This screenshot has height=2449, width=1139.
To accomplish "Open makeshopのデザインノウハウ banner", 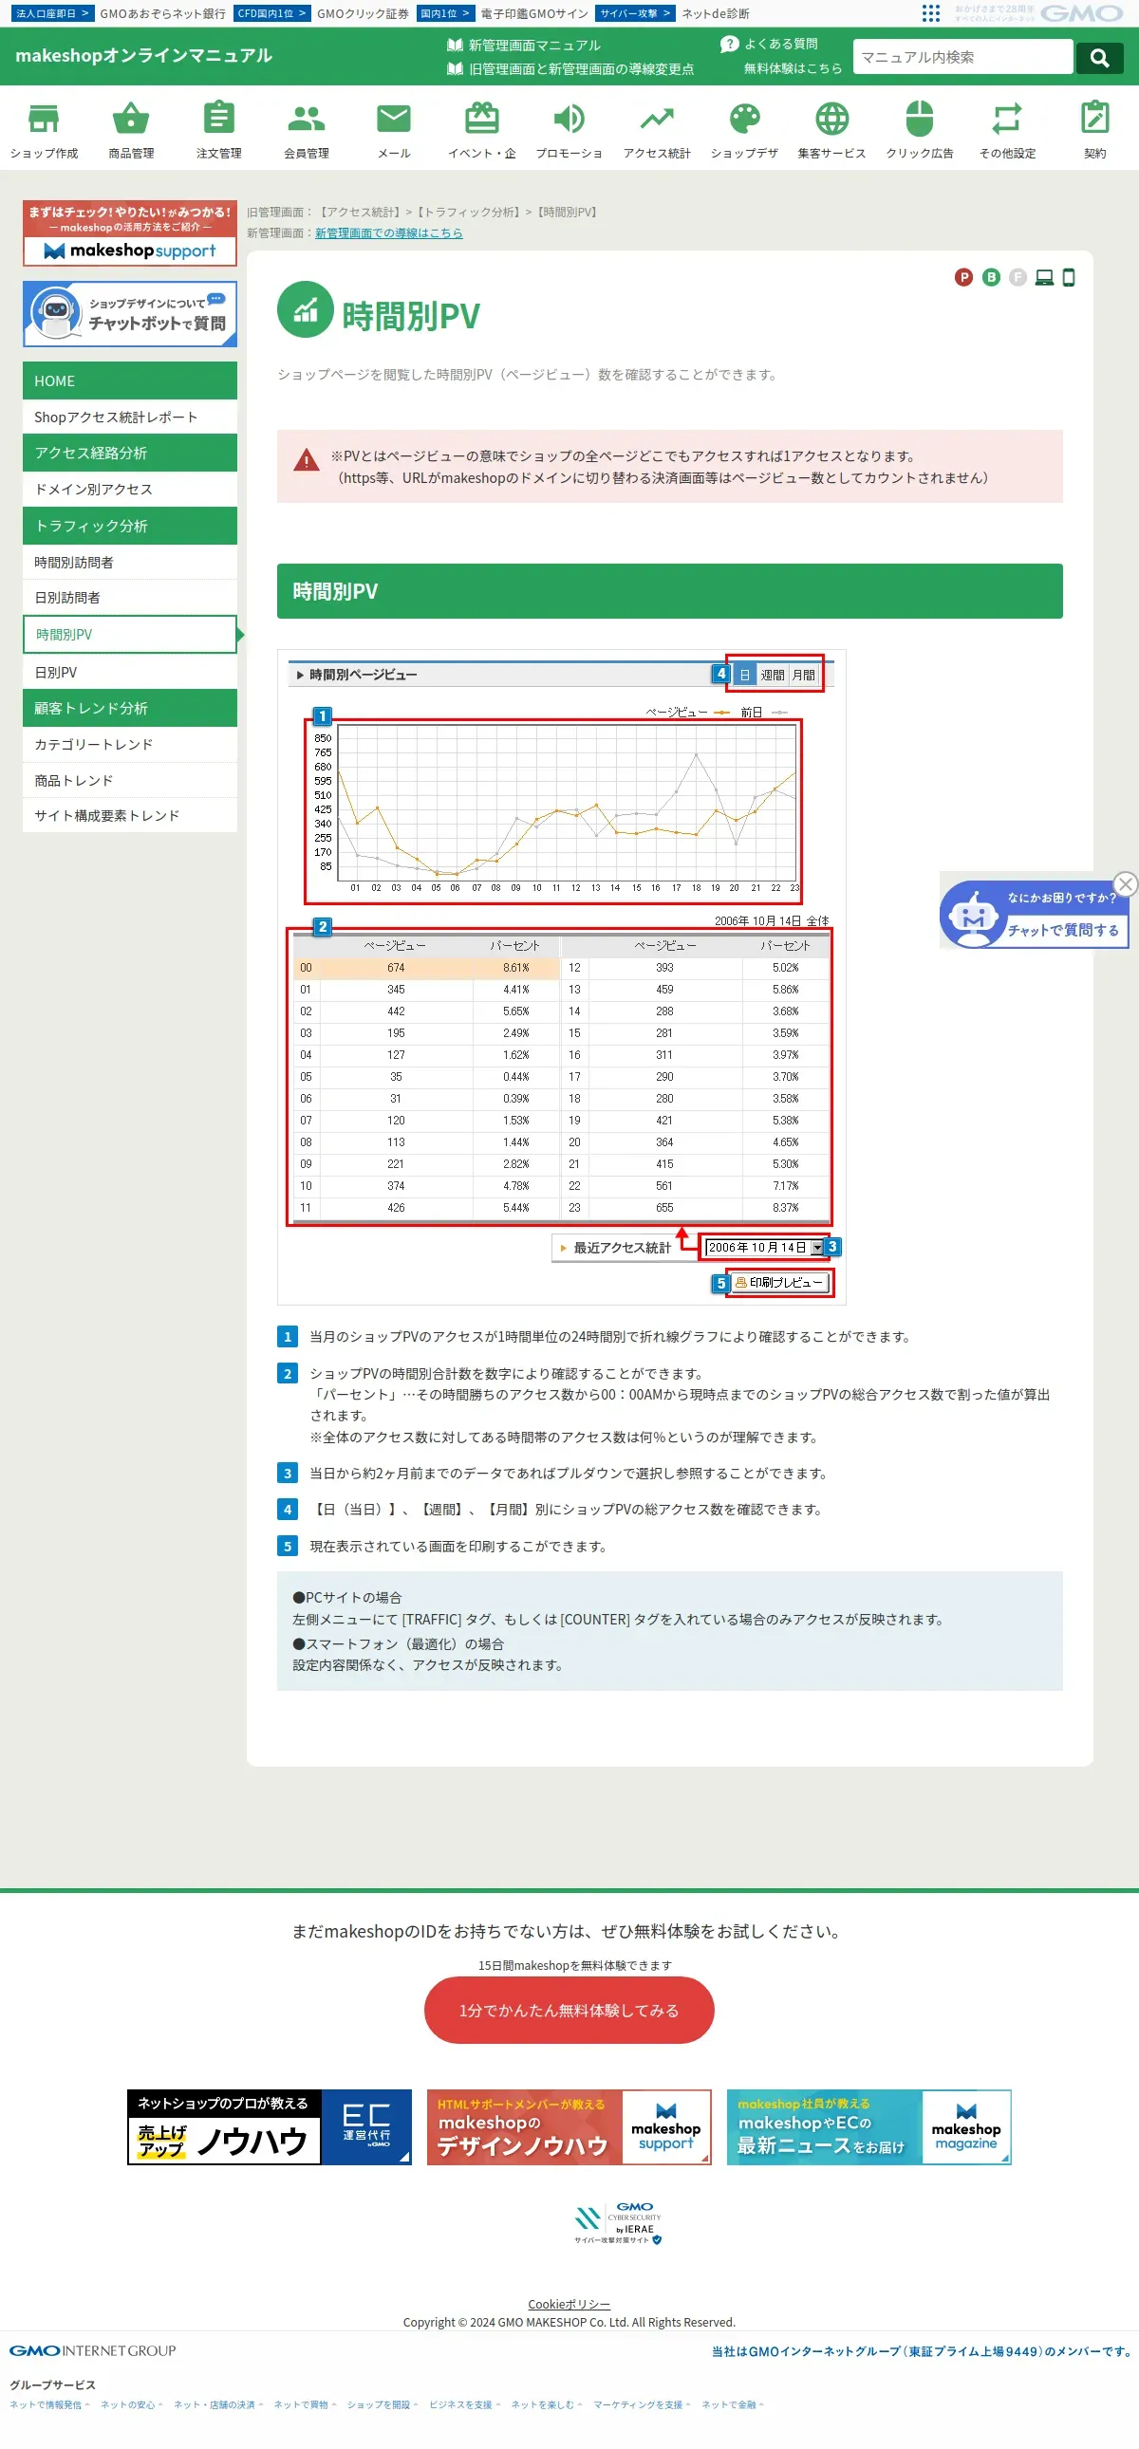I will pyautogui.click(x=569, y=2126).
